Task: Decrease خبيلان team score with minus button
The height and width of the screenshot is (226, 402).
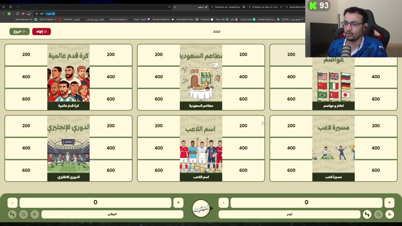Action: pos(13,203)
